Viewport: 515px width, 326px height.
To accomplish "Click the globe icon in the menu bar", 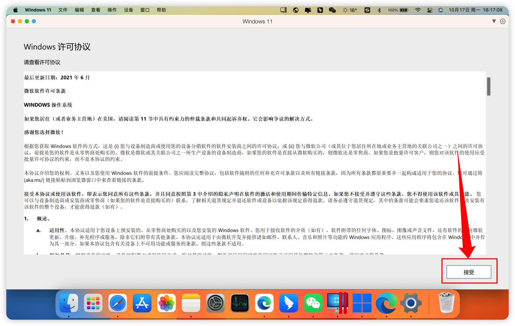I will 296,10.
